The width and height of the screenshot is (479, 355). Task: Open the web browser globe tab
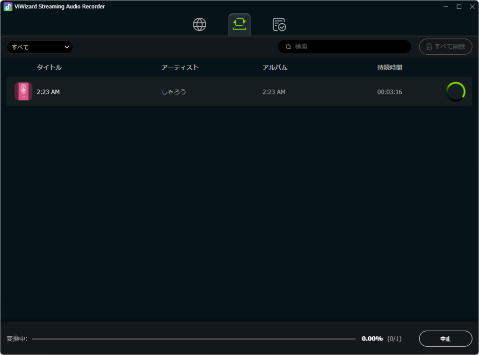(200, 24)
